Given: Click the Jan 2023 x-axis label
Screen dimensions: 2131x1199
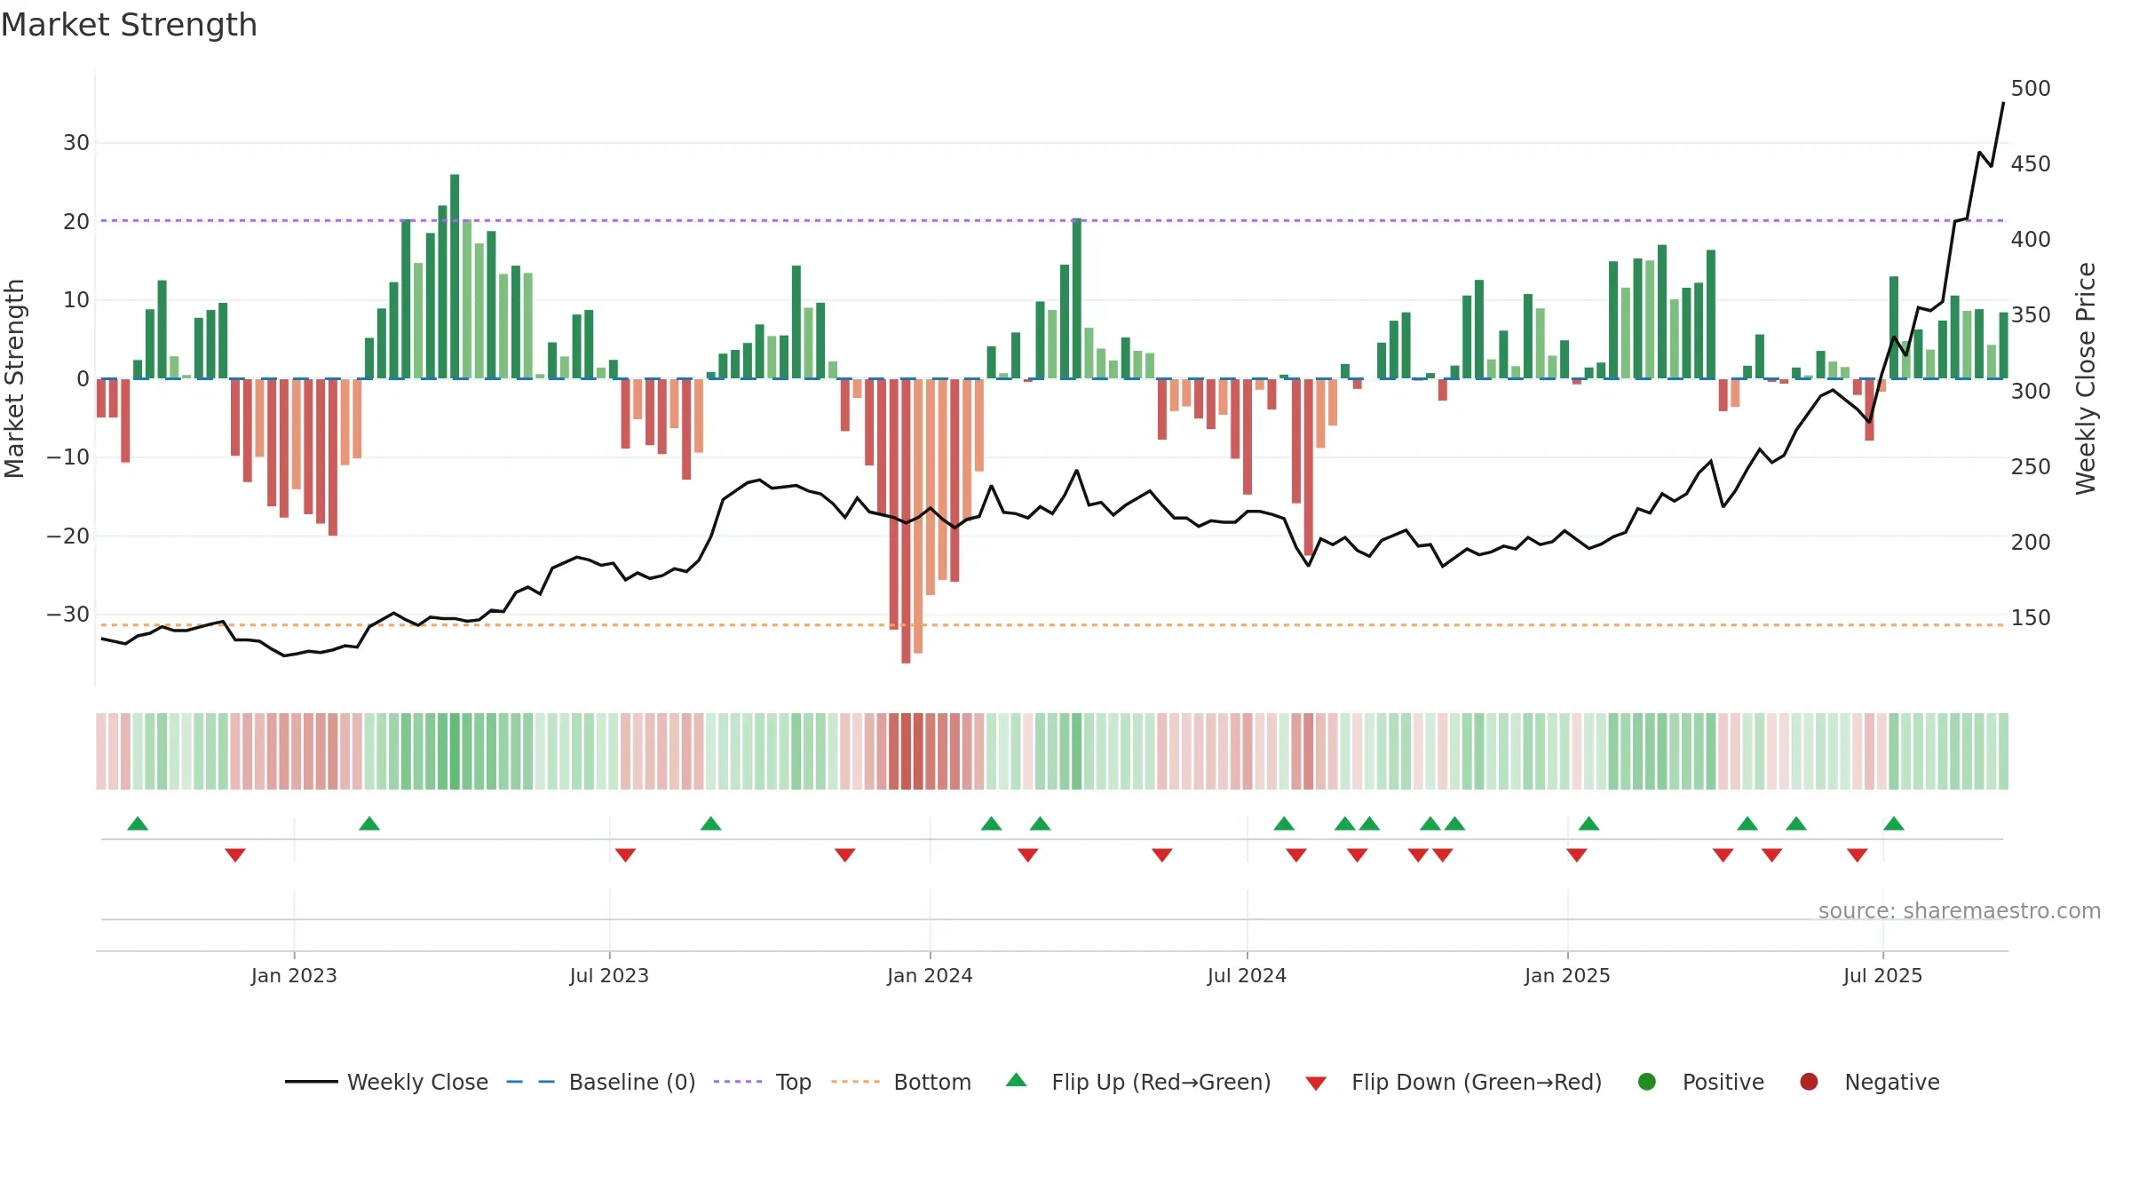Looking at the screenshot, I should 294,975.
